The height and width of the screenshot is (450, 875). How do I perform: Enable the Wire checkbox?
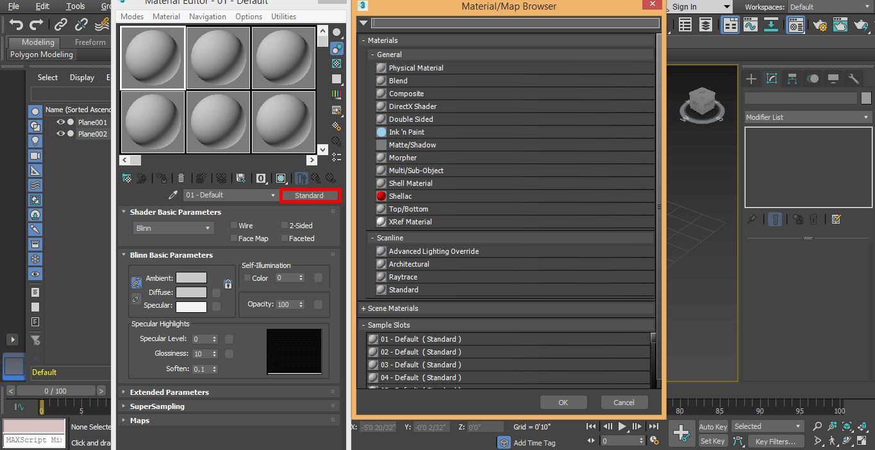(x=235, y=226)
